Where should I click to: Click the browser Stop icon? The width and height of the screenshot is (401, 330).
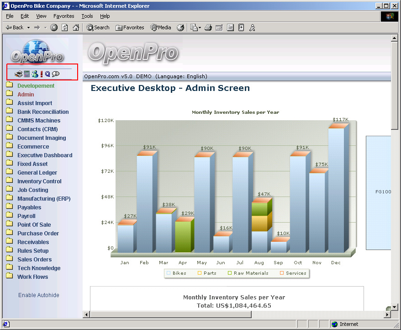[x=54, y=27]
